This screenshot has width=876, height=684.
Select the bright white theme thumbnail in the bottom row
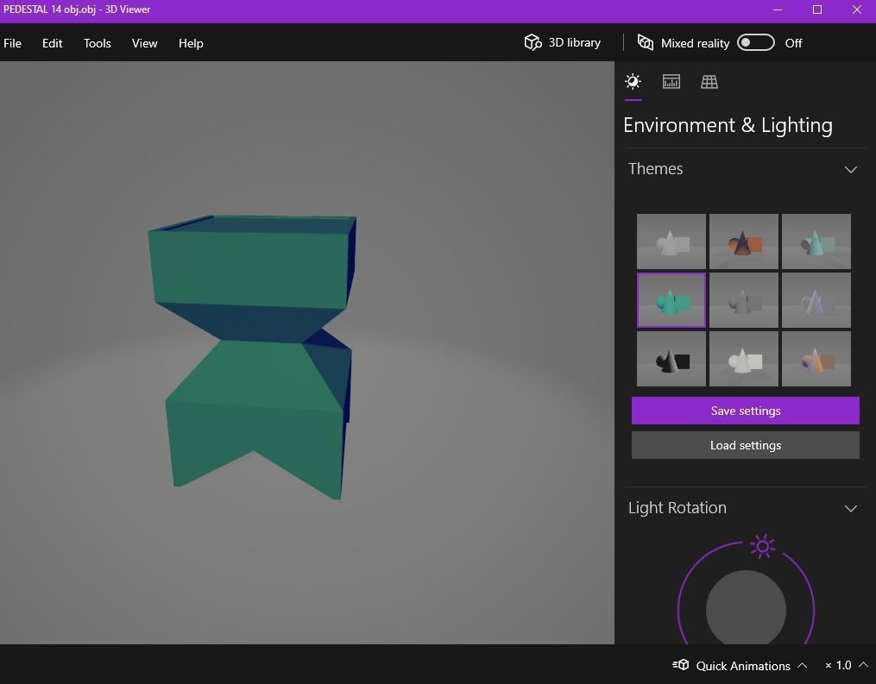(744, 359)
